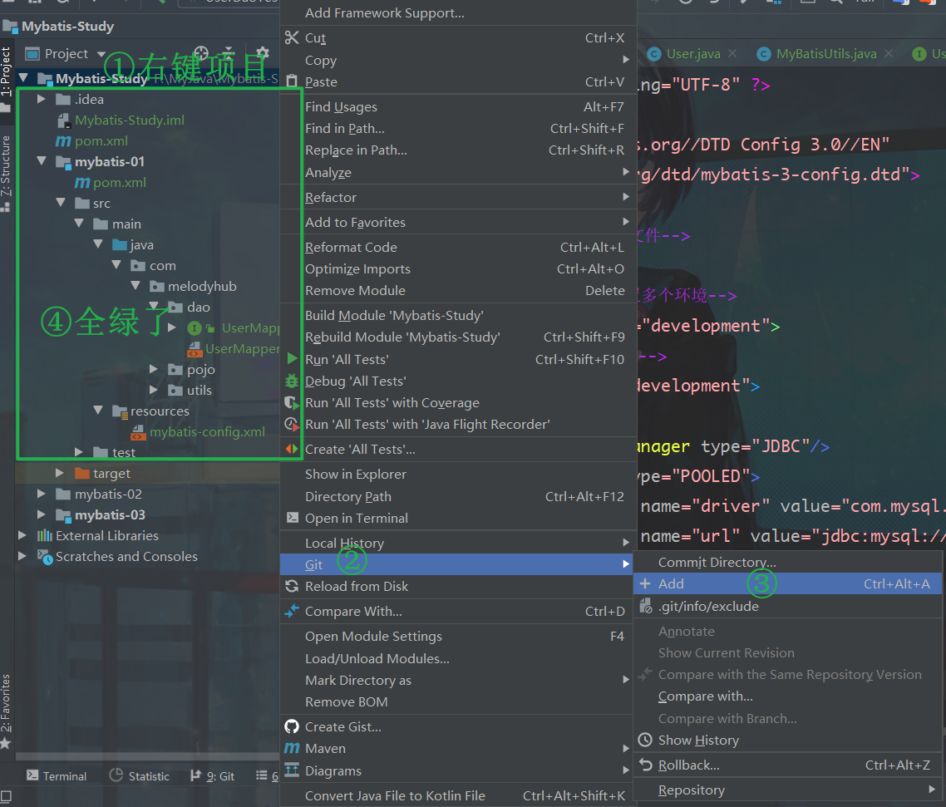The image size is (946, 807).
Task: Click the green Run 'All Tests' icon
Action: [x=292, y=359]
